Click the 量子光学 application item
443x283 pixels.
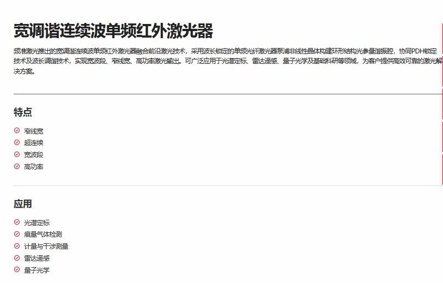[37, 270]
